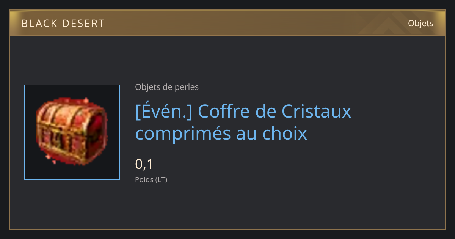This screenshot has height=239, width=455.
Task: Click the [Évén.] tag in the item name
Action: pyautogui.click(x=164, y=112)
